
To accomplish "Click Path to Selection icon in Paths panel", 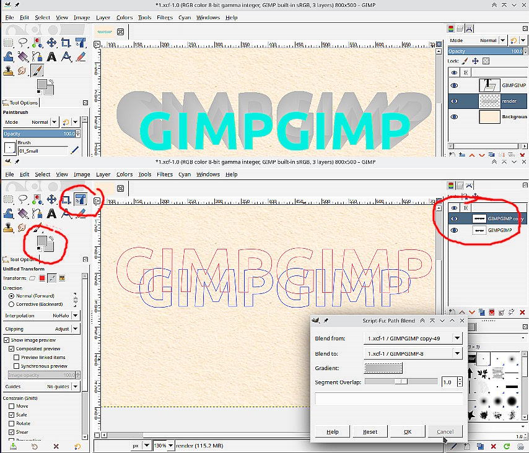I will tap(492, 313).
